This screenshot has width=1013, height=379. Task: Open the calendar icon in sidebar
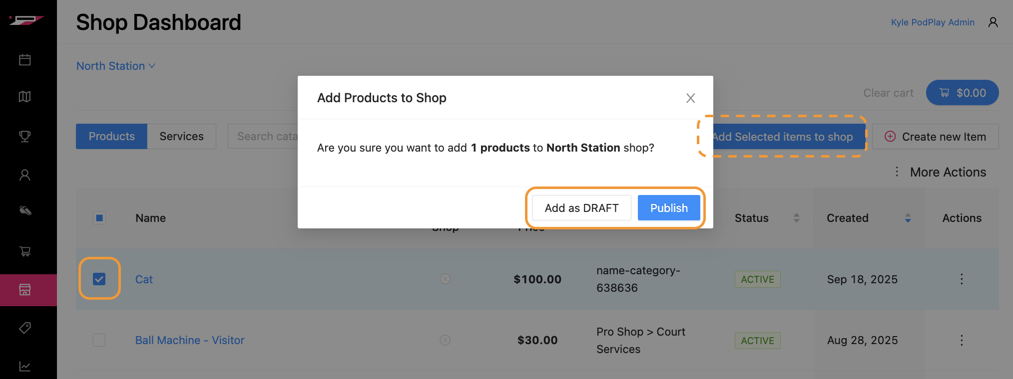[x=25, y=60]
